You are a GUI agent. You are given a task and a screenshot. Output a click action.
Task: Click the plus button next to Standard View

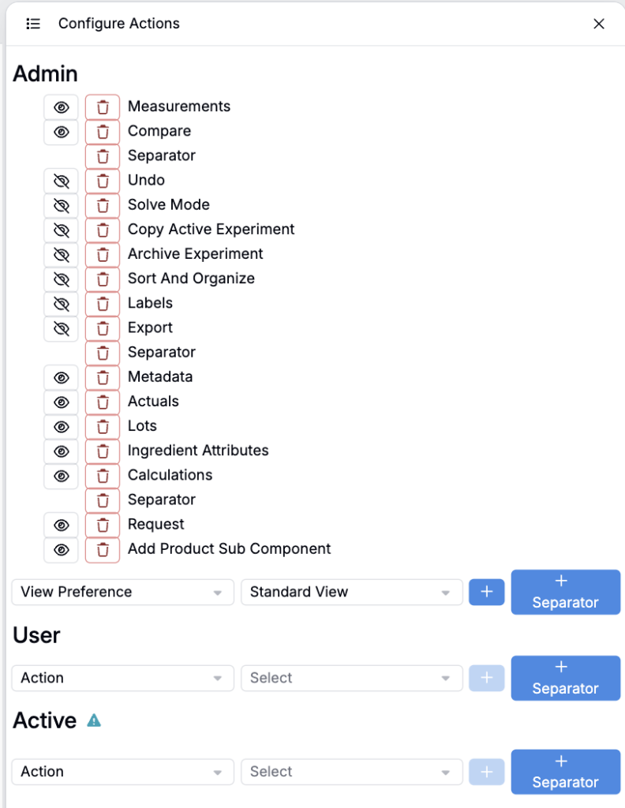tap(487, 593)
